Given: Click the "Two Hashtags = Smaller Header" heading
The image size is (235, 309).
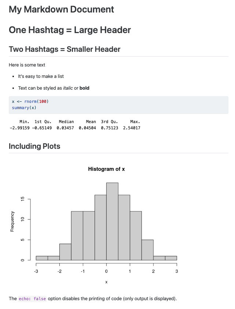Looking at the screenshot, I should (65, 49).
